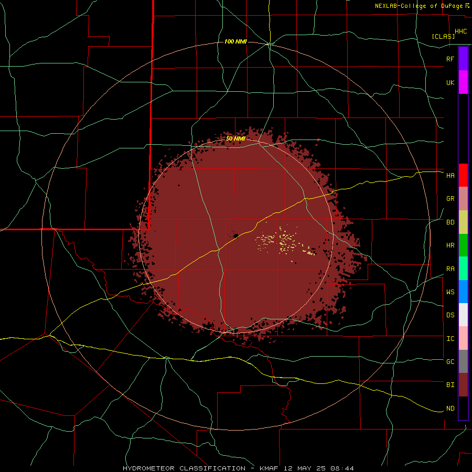
Task: Click the UK legend label
Action: pyautogui.click(x=450, y=82)
